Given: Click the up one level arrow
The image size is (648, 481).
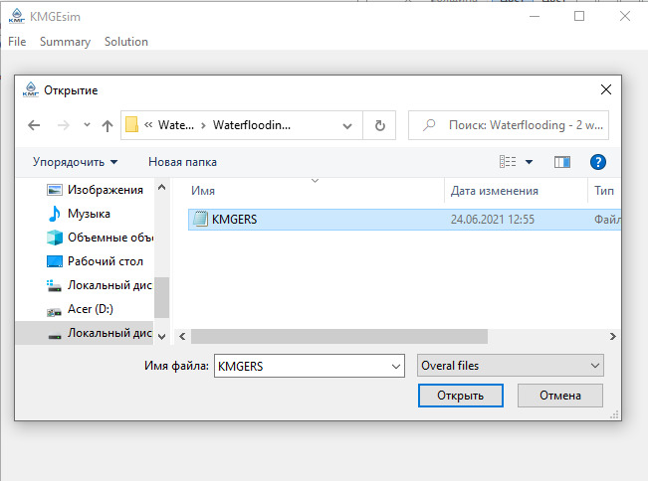Looking at the screenshot, I should pos(107,126).
